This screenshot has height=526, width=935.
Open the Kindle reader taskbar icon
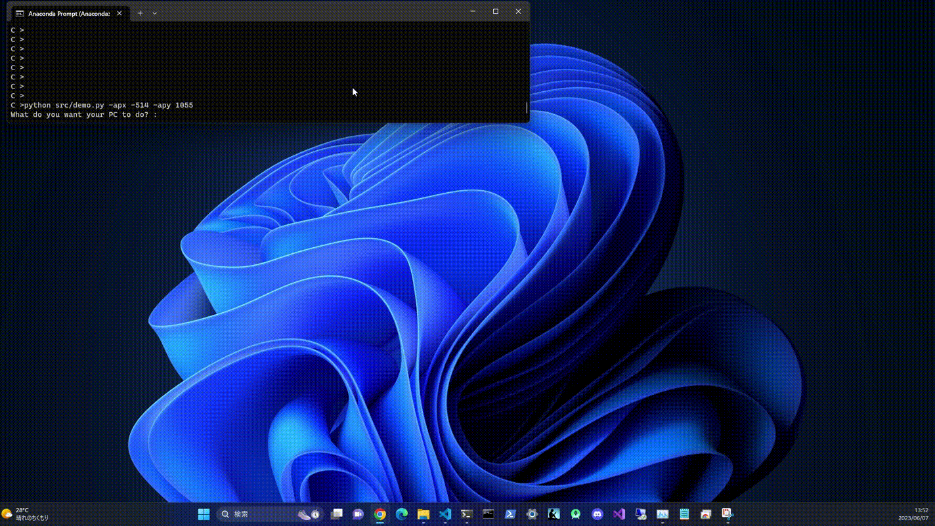[554, 514]
